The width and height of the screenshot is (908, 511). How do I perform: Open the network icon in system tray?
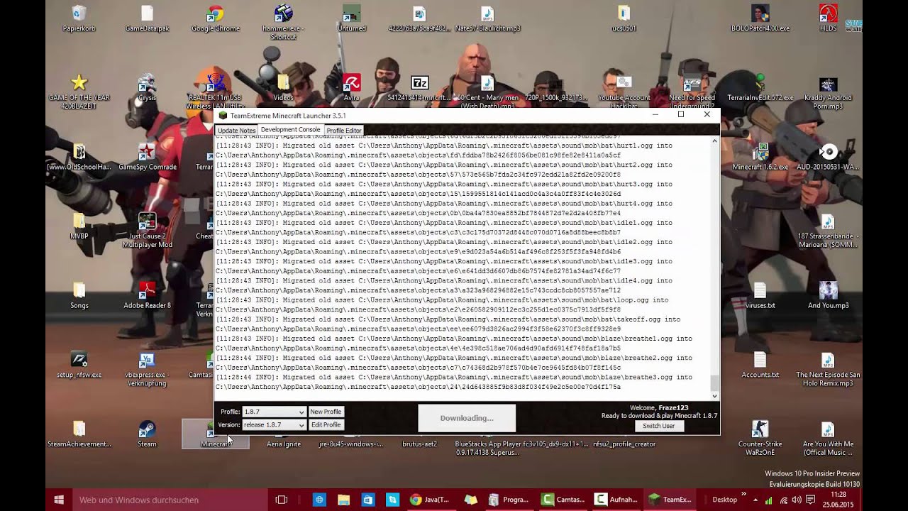pyautogui.click(x=782, y=500)
